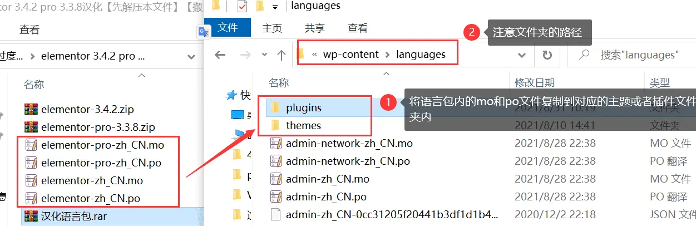Select the elementor-3.4.2.zip archive icon
The image size is (696, 226).
pos(32,108)
